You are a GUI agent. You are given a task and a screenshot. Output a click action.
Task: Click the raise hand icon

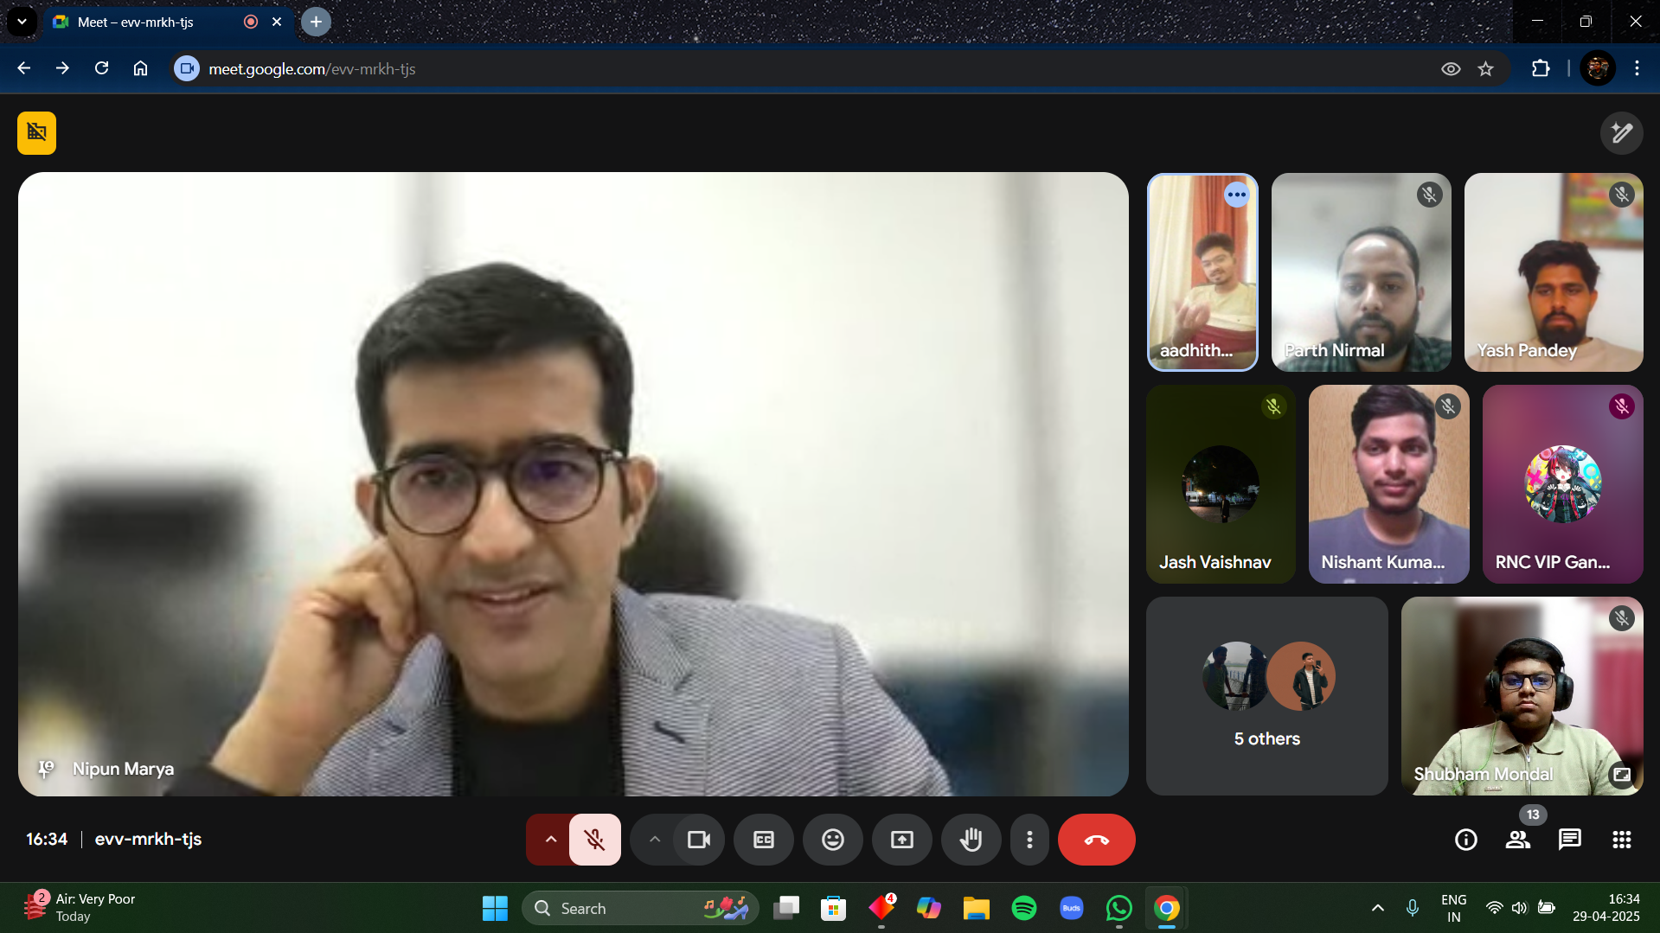point(971,840)
